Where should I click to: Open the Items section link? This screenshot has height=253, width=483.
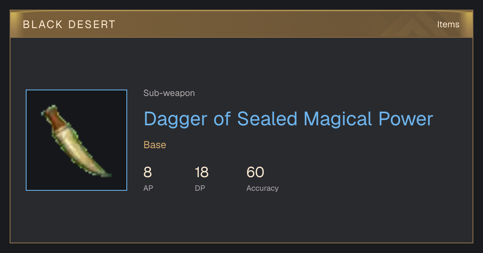448,24
